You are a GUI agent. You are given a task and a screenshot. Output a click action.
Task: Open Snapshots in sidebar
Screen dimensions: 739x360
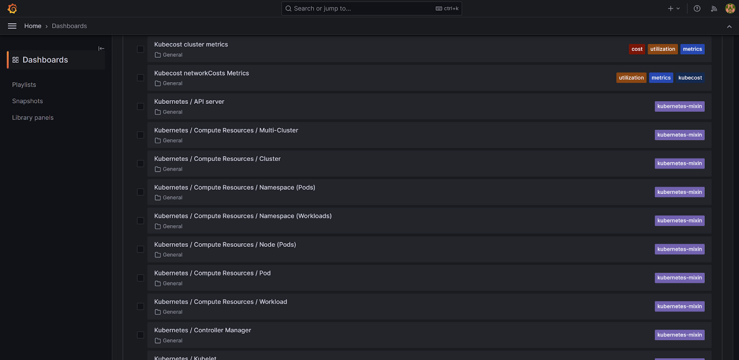27,101
